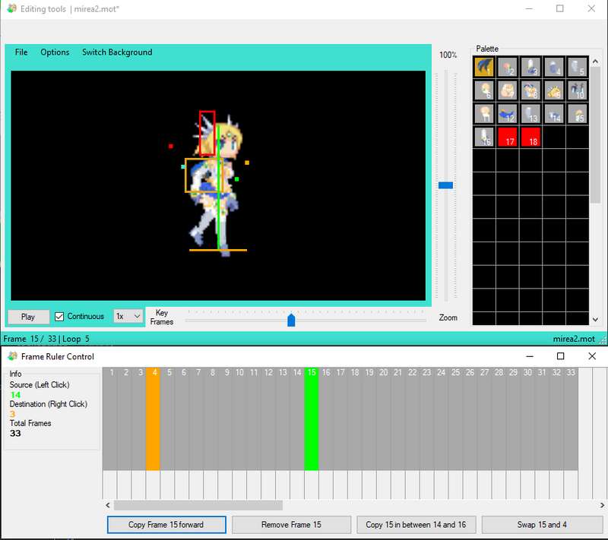
Task: Click palette sprite number 5
Action: coord(577,67)
